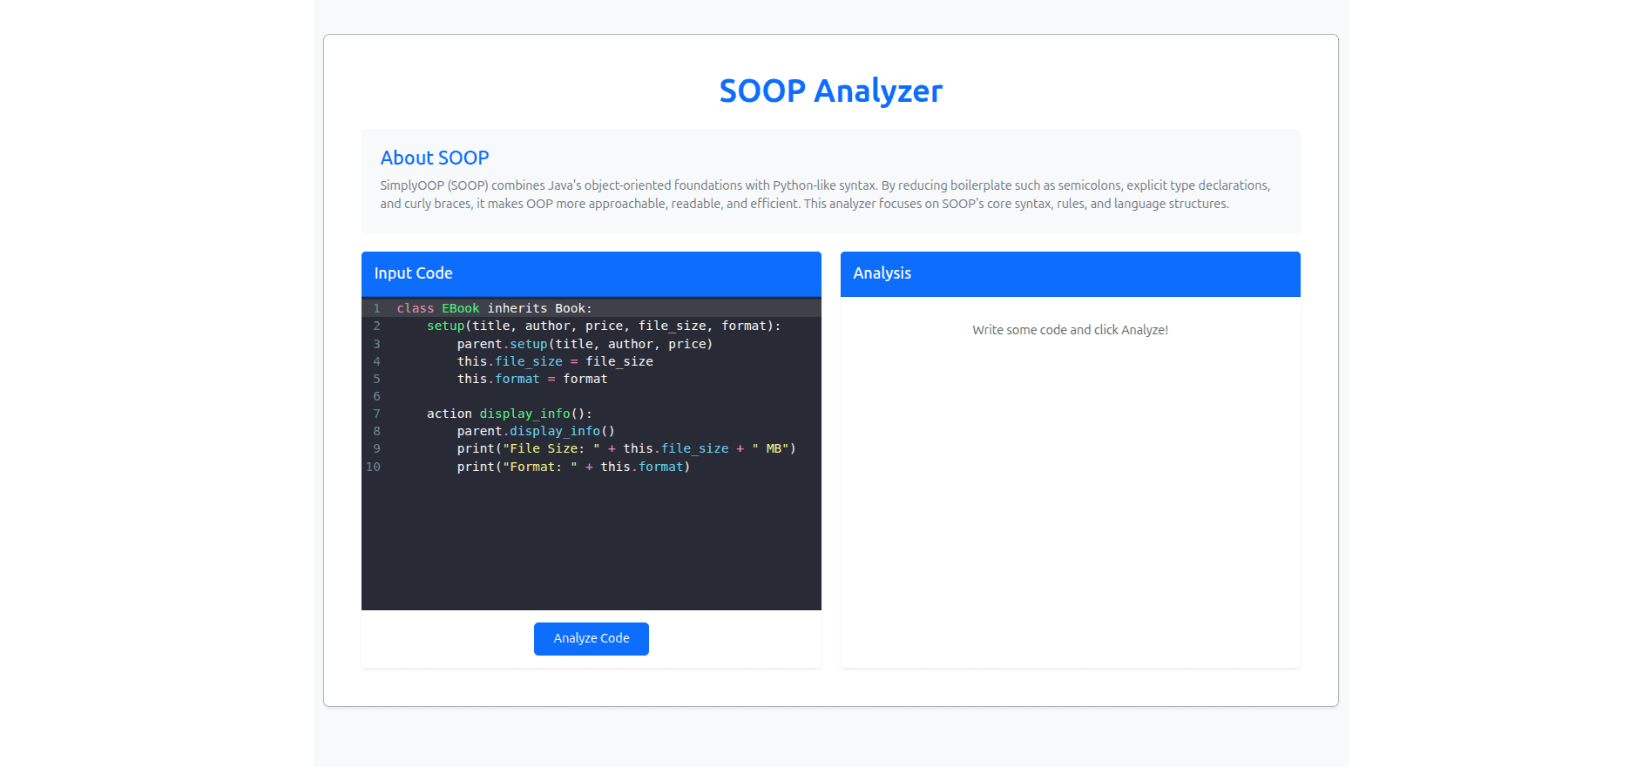Click line number 1 in gutter
This screenshot has height=767, width=1643.
pyautogui.click(x=376, y=308)
